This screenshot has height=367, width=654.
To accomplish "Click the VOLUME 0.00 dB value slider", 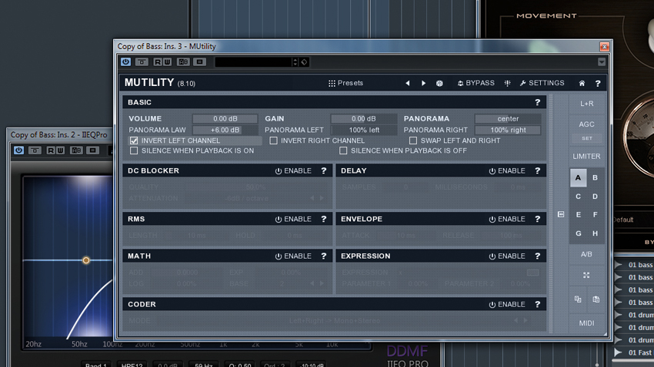I will click(x=225, y=118).
